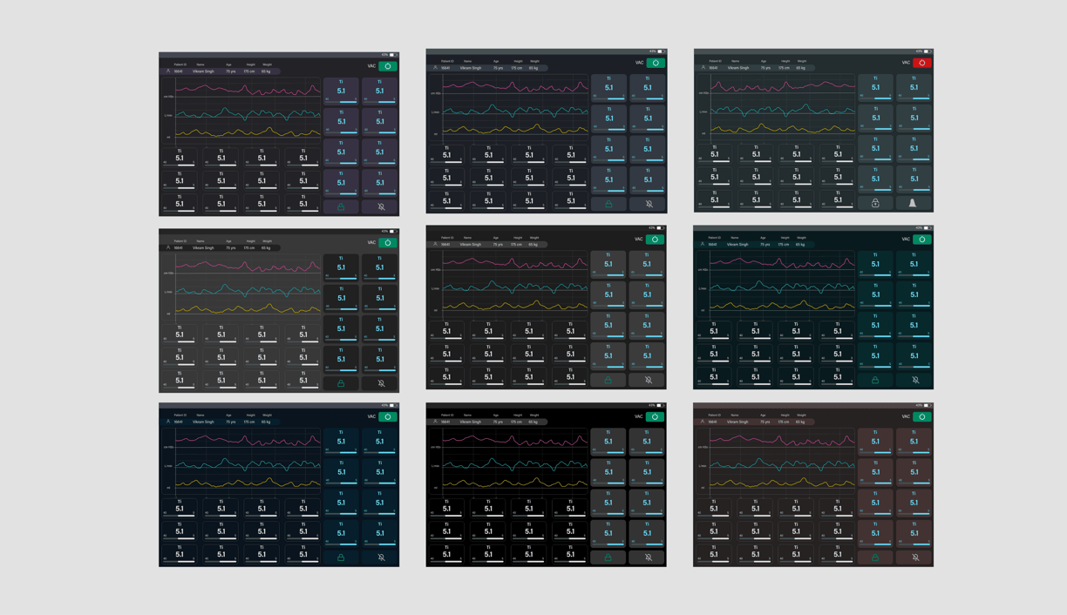Click the green power button in top-center mockup
This screenshot has height=615, width=1067.
[655, 63]
